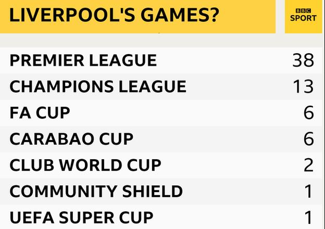
Task: Click the Club World Cup value 2
Action: coord(309,165)
